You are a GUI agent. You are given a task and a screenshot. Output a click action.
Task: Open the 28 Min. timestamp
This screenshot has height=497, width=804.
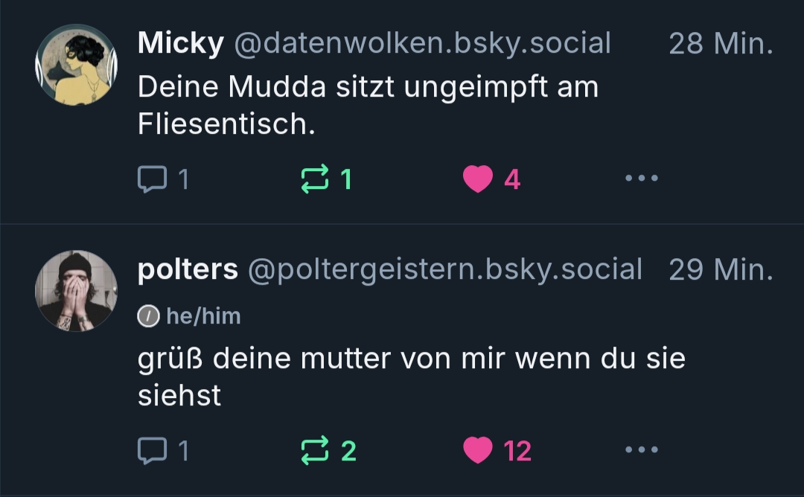tap(720, 44)
